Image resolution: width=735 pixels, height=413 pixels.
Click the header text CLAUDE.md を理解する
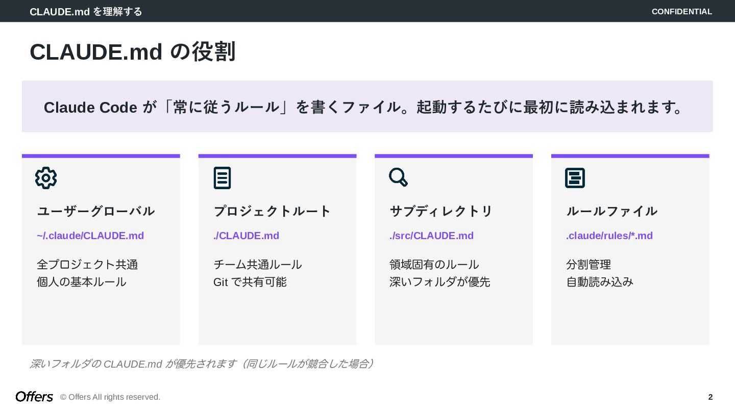pyautogui.click(x=86, y=11)
